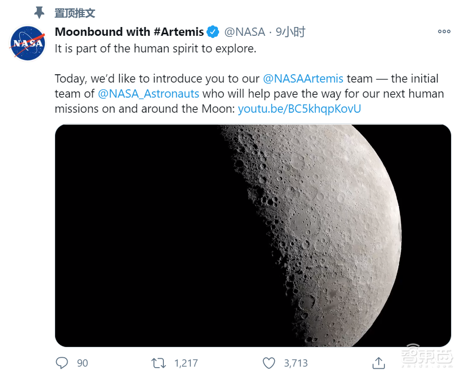Image resolution: width=463 pixels, height=377 pixels.
Task: Expand the three-dot more options menu
Action: (x=444, y=32)
